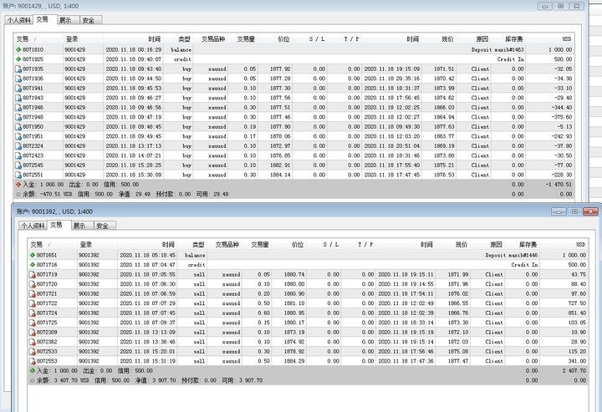The image size is (602, 412).
Task: Click the deposit summary icon in account 9001392
Action: tap(33, 370)
